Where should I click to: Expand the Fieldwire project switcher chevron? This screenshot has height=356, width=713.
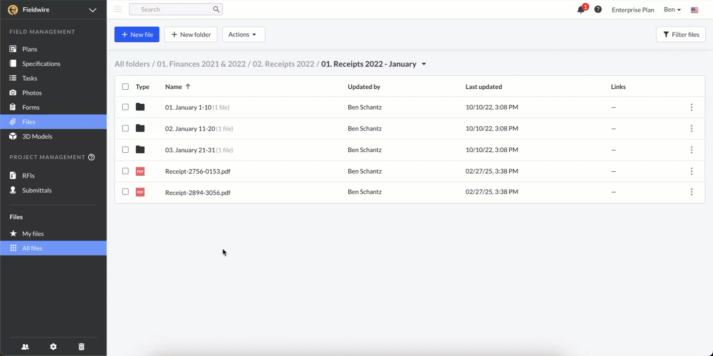click(93, 10)
